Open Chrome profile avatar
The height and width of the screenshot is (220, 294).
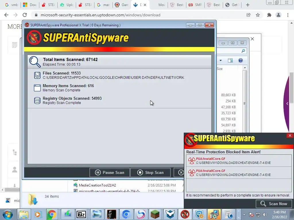(x=278, y=15)
